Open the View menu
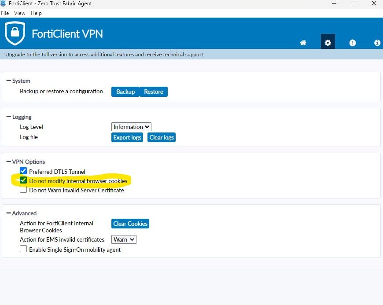The width and height of the screenshot is (383, 305). [19, 13]
